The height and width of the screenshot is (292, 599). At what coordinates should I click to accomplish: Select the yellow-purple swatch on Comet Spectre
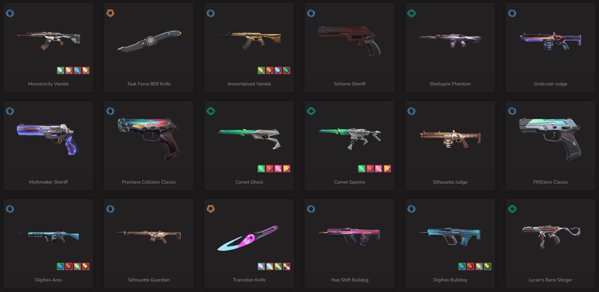[x=387, y=169]
